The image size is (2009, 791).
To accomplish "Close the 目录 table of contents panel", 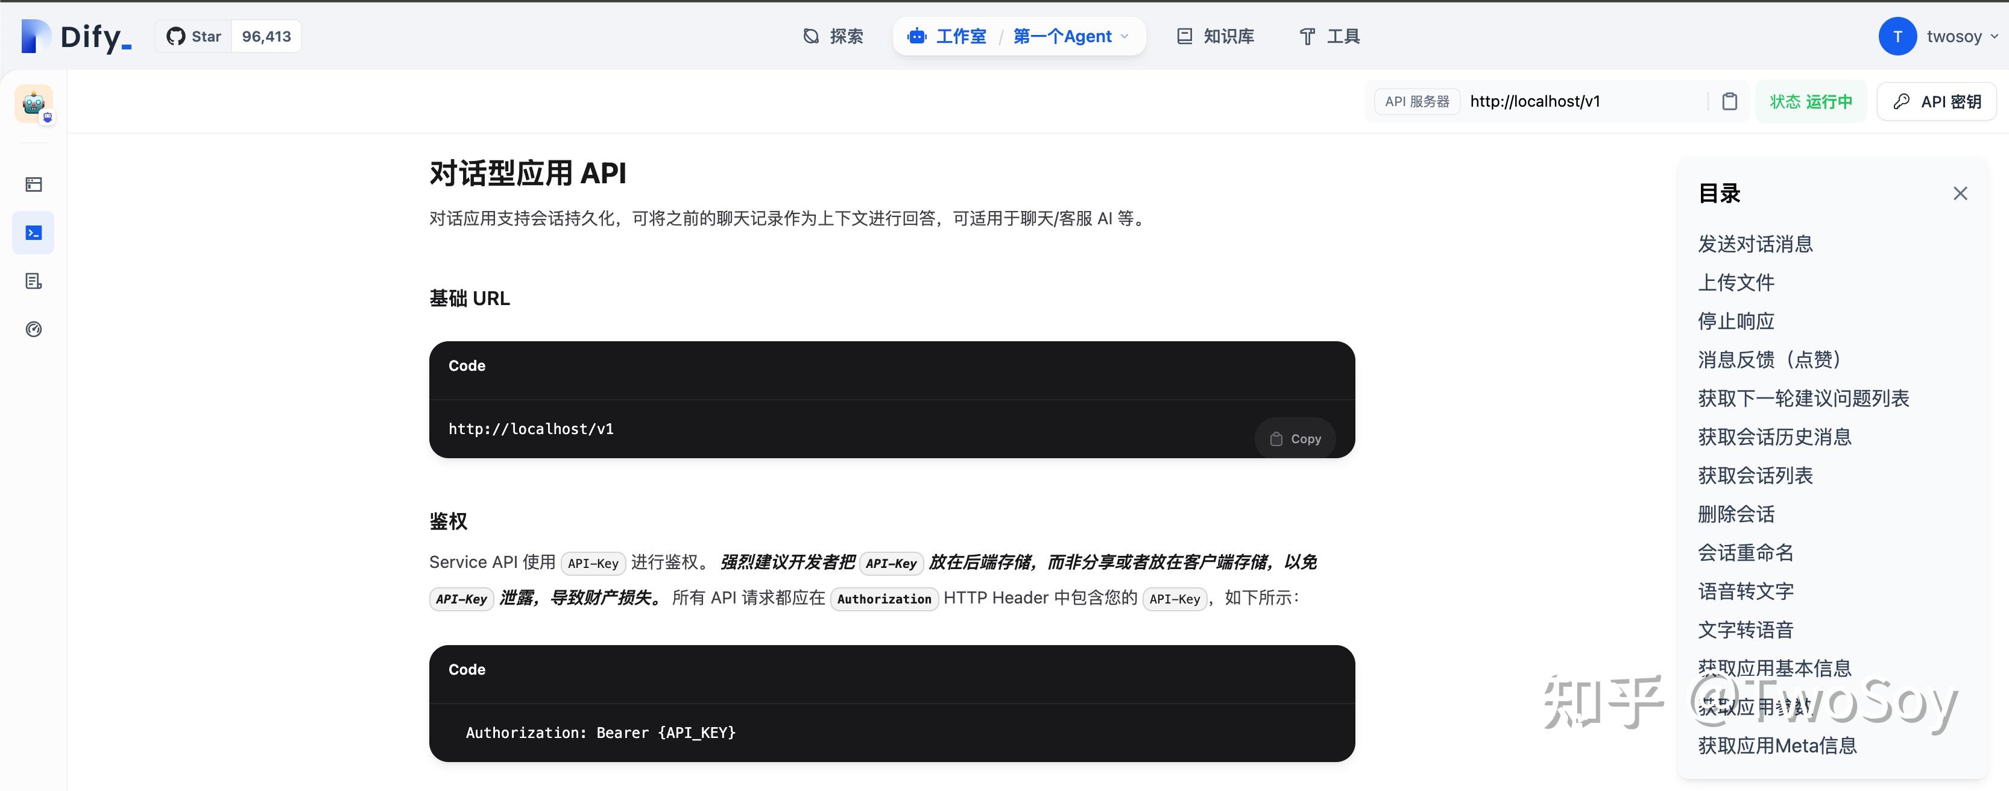I will point(1960,194).
